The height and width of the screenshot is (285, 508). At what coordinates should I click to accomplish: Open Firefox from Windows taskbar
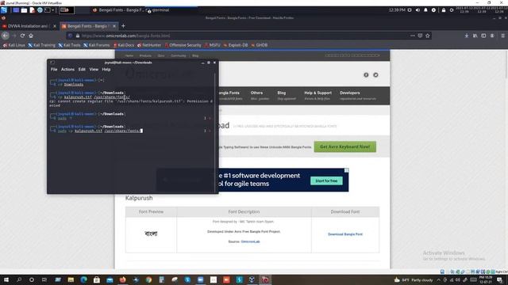pos(122,279)
